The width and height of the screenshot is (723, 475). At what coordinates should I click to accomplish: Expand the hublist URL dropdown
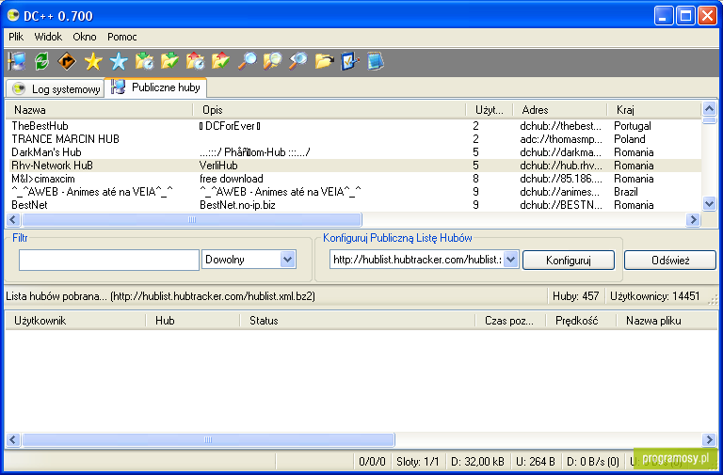510,260
